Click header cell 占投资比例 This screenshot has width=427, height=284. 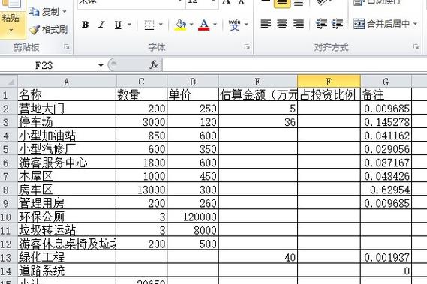(x=329, y=94)
